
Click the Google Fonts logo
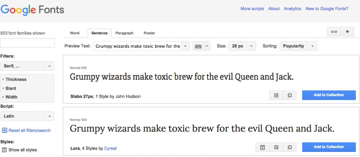[32, 10]
